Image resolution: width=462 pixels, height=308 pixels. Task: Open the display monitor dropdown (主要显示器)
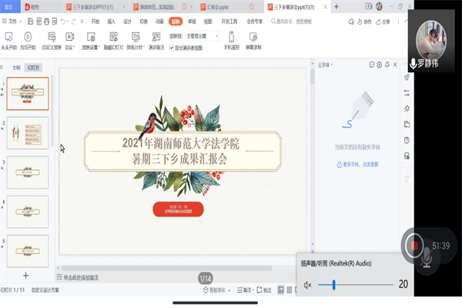pyautogui.click(x=202, y=36)
